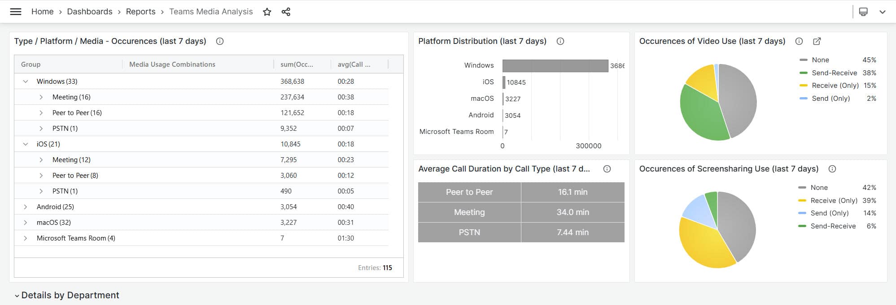
Task: Open the hamburger navigation menu
Action: click(16, 12)
